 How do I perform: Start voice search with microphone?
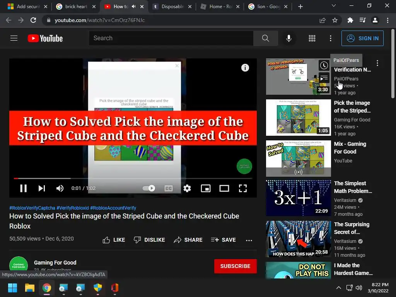[288, 38]
